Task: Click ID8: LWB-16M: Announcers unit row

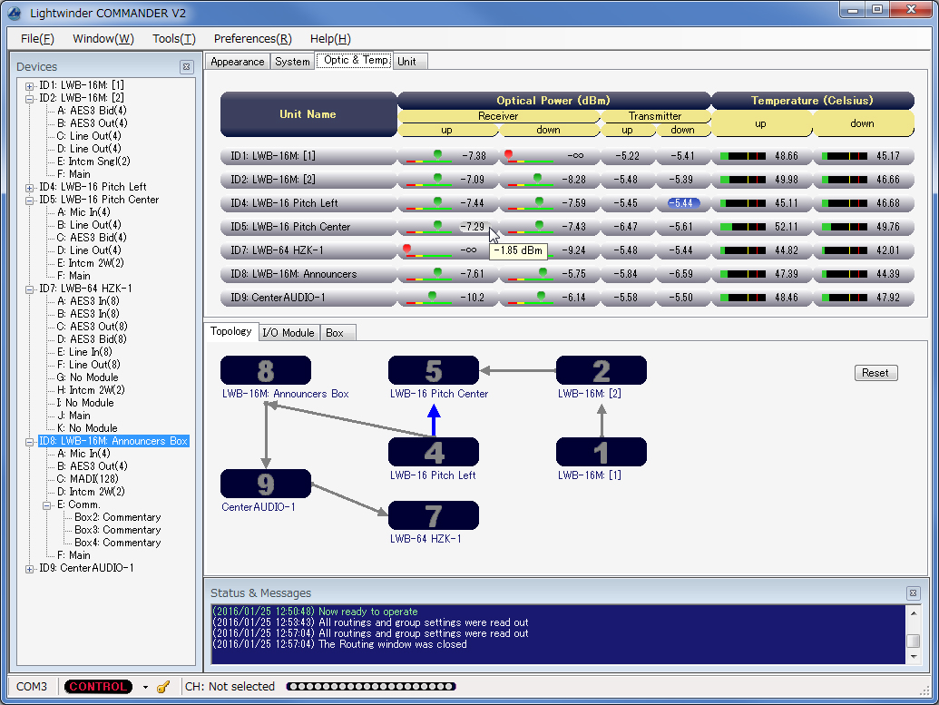Action: [x=308, y=274]
